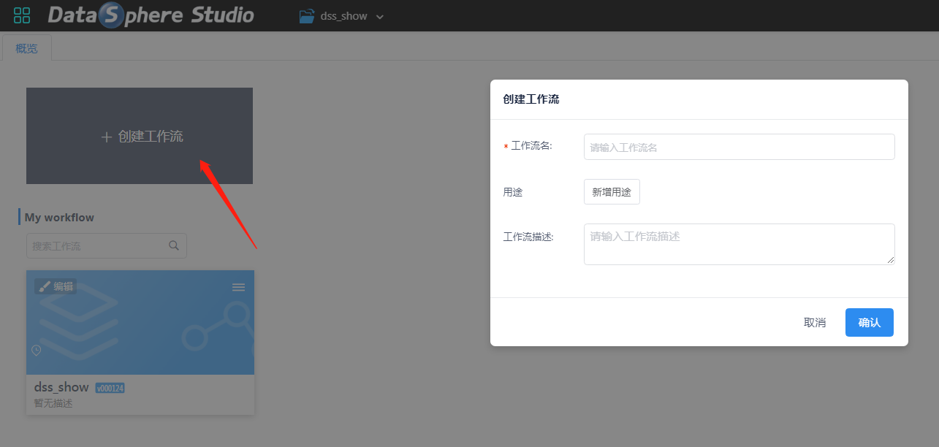The width and height of the screenshot is (939, 447).
Task: Expand the dss_show project dropdown chevron
Action: 380,15
